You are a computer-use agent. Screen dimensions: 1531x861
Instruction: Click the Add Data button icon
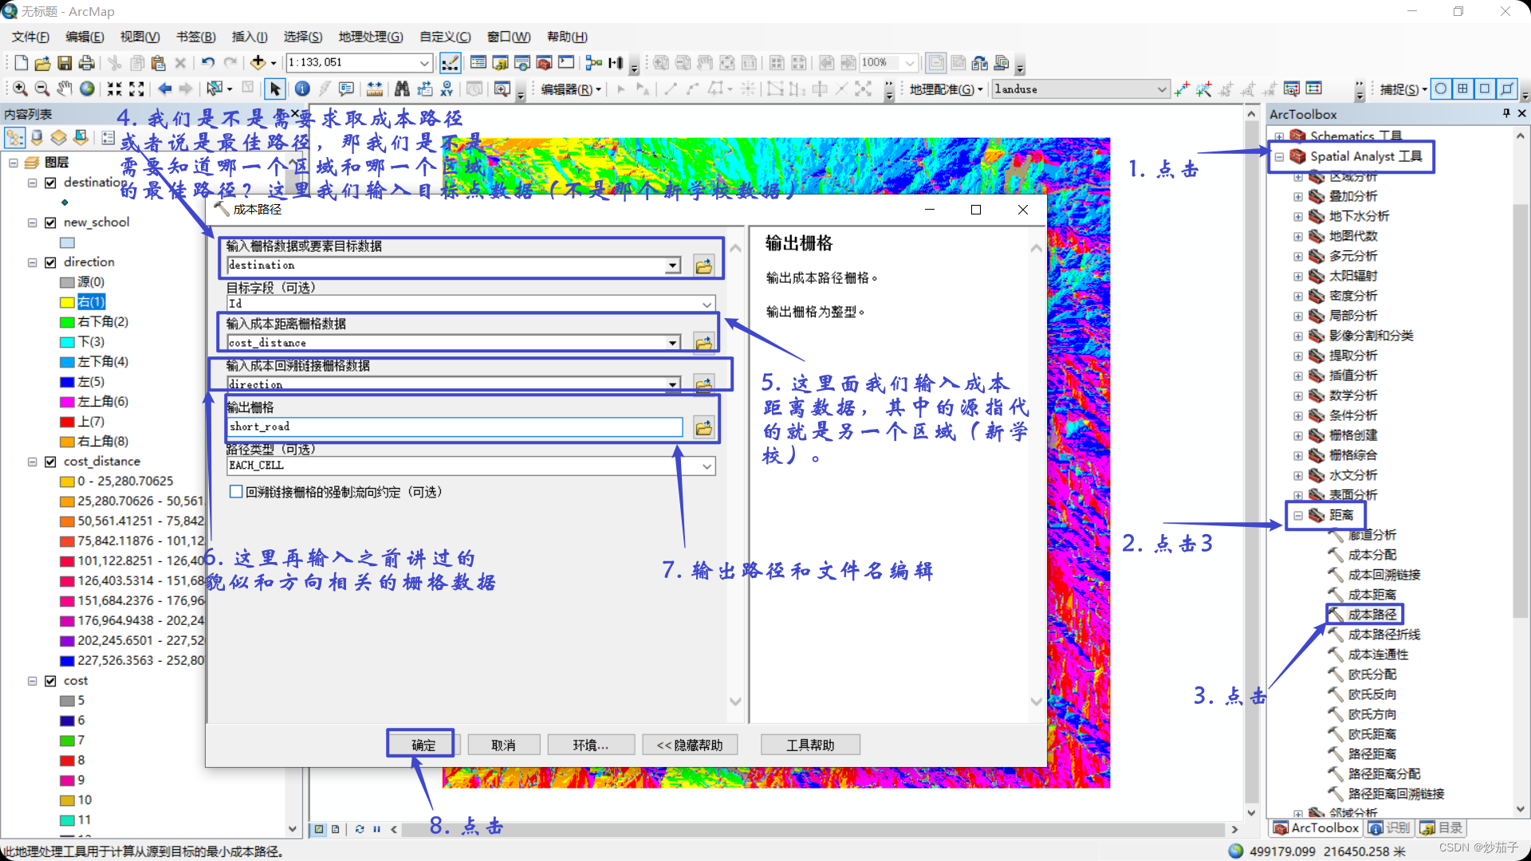(x=258, y=63)
